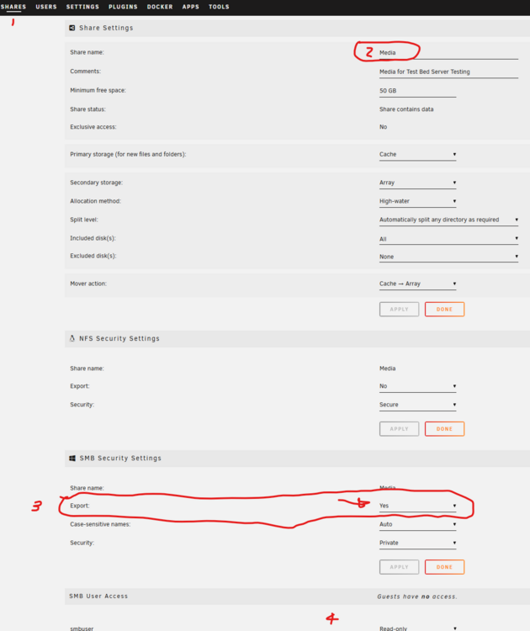Switch to the Users tab
The width and height of the screenshot is (530, 631).
point(46,7)
